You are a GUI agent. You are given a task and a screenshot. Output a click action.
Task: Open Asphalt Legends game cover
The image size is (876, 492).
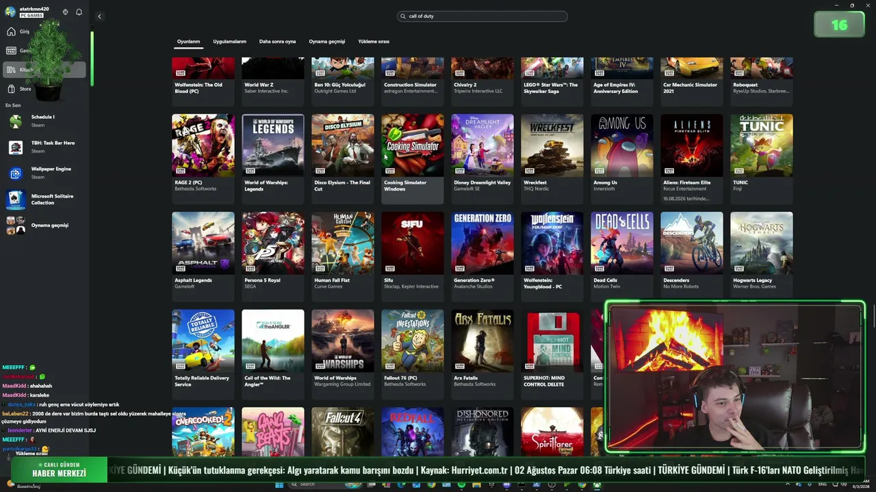[x=203, y=243]
